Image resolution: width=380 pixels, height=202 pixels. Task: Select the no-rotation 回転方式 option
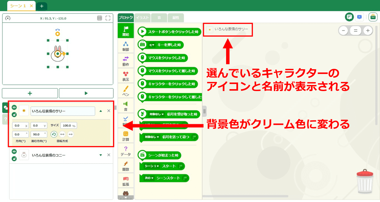(71, 134)
